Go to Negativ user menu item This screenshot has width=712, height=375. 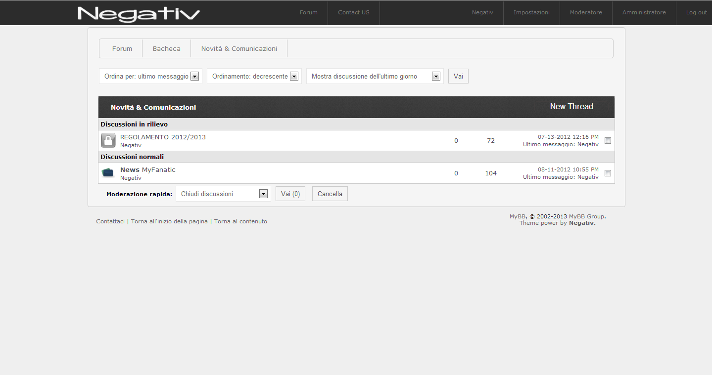pos(482,12)
